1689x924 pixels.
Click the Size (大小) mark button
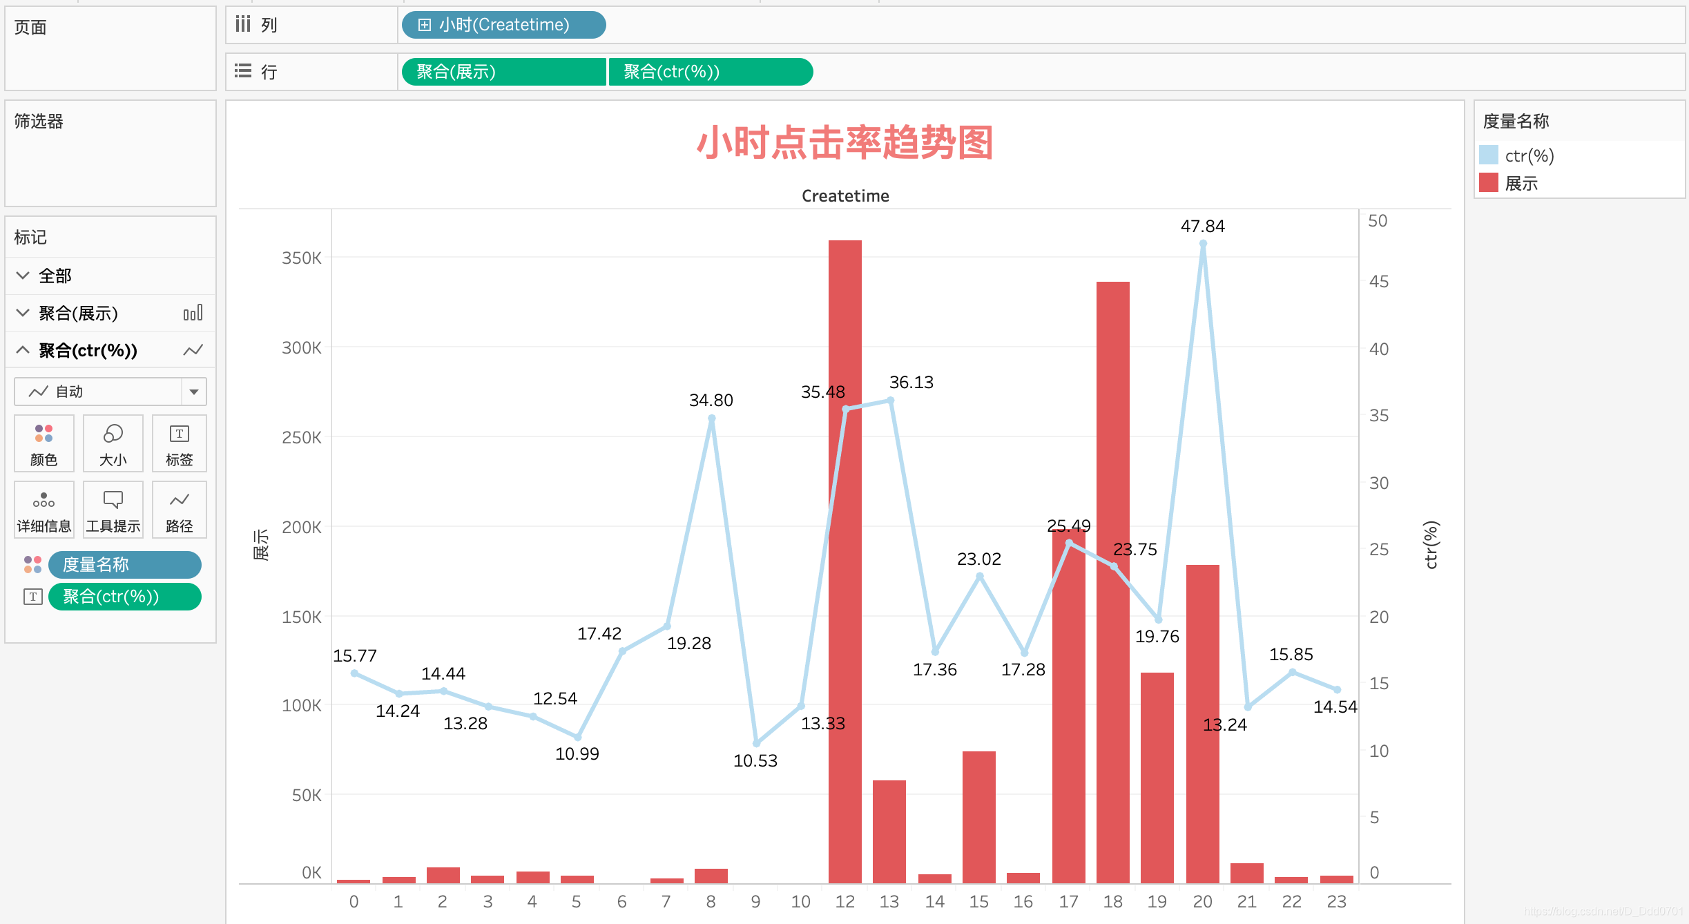113,443
